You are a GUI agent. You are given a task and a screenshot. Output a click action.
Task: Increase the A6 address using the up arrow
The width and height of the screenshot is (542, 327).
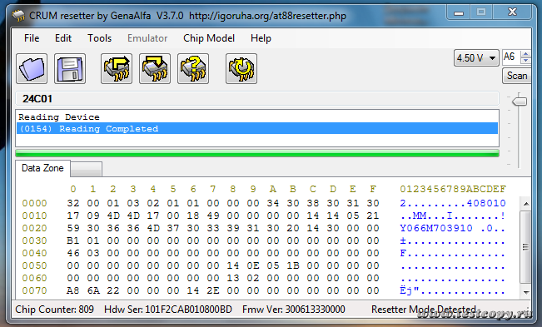coord(525,54)
